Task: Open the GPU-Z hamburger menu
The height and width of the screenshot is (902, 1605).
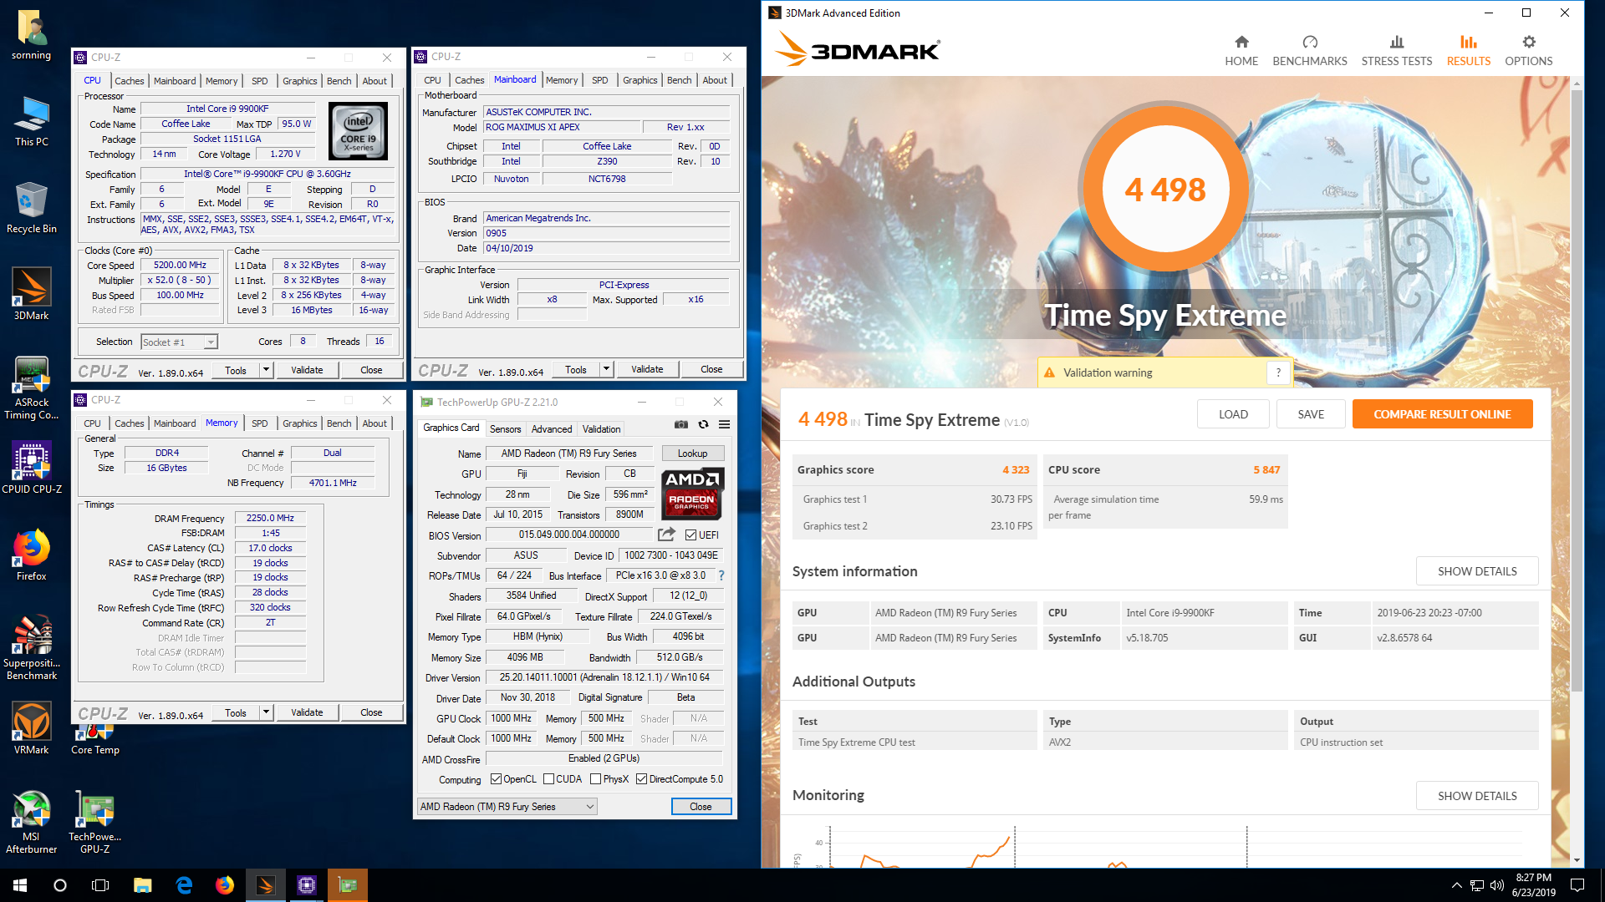Action: click(x=724, y=425)
